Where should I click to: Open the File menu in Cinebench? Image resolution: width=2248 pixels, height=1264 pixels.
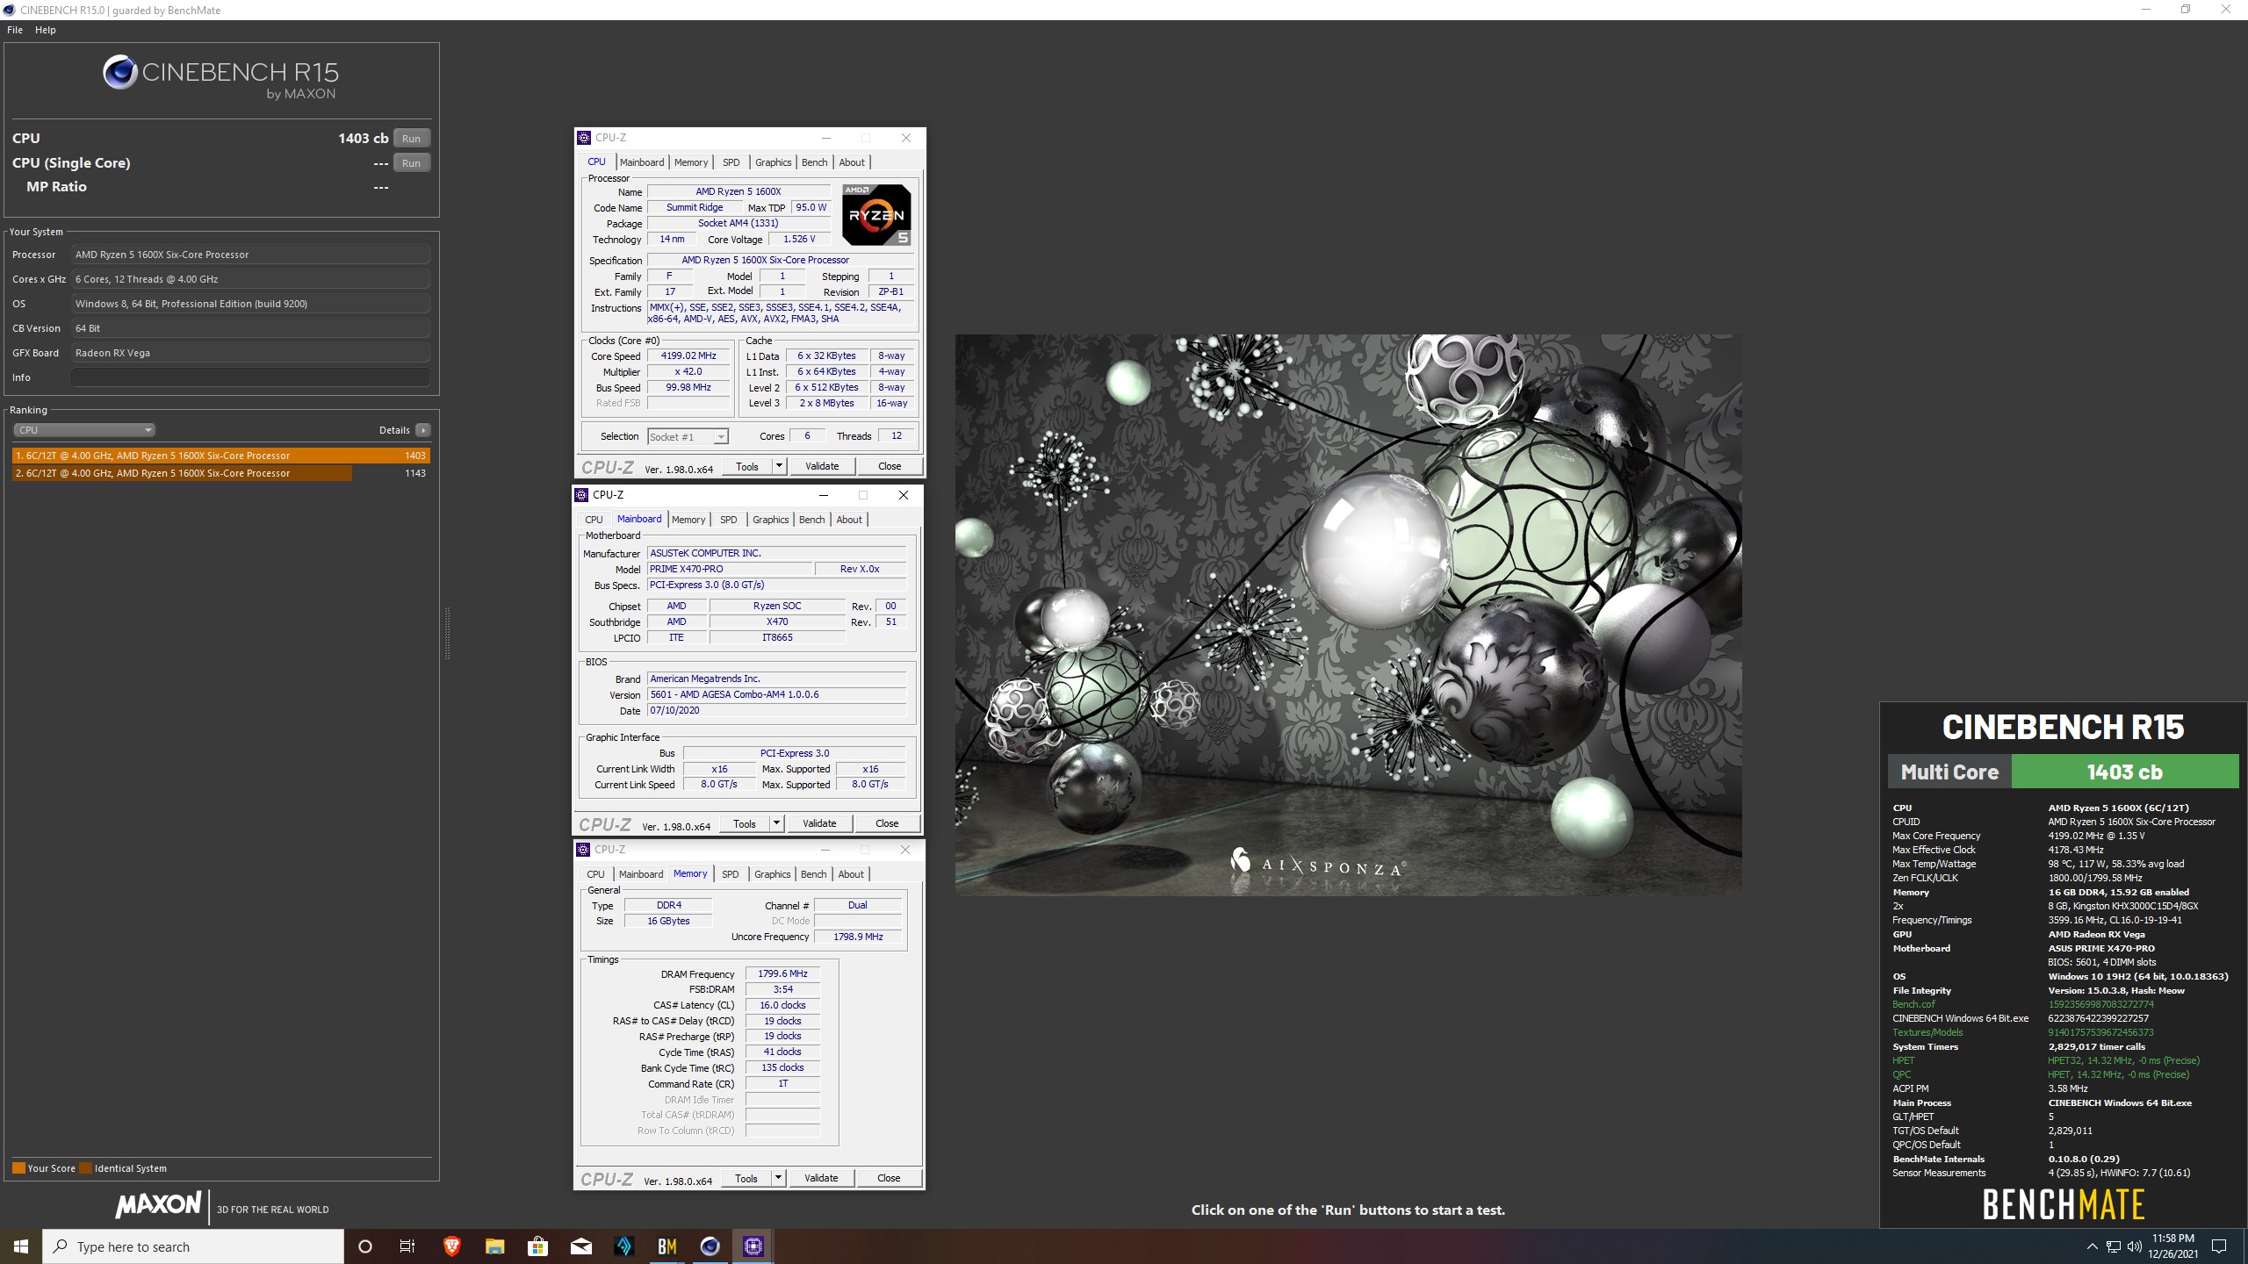(x=15, y=30)
